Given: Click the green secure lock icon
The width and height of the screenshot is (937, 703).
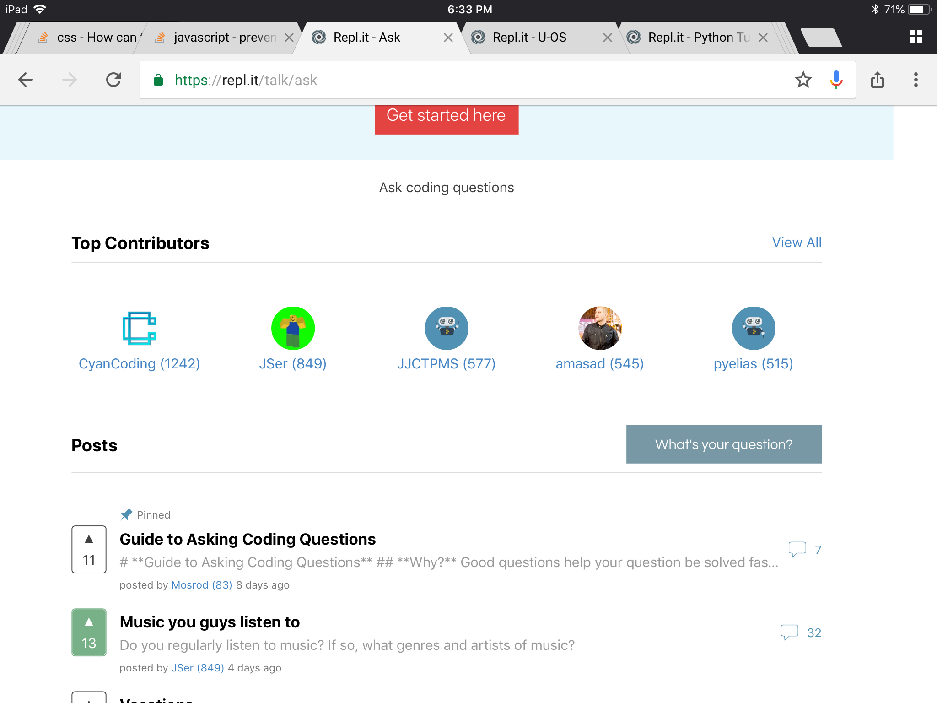Looking at the screenshot, I should tap(158, 80).
